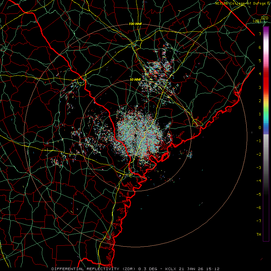
Task: Click the "0.3 DEG" elevation angle text
Action: coord(148,269)
